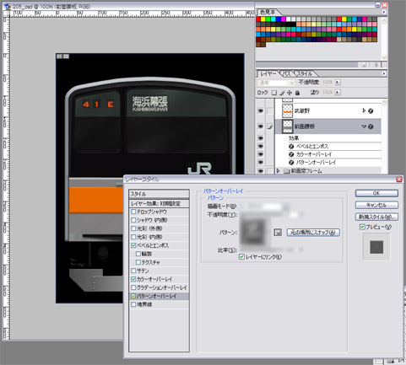Click the キャンセル button
Screen dimensions: 406x365
376,205
